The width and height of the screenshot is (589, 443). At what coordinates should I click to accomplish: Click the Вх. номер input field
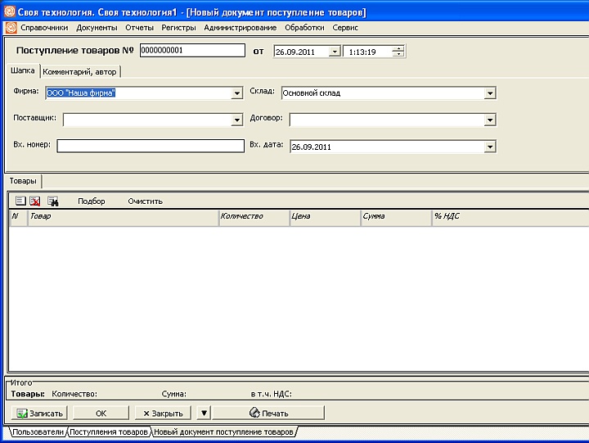click(x=151, y=147)
